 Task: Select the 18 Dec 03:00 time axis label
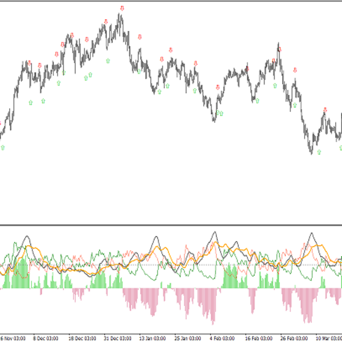coord(82,338)
